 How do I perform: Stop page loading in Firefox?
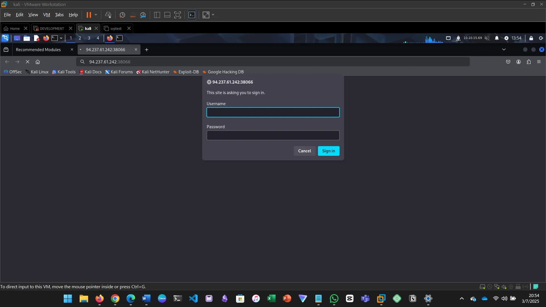(x=28, y=62)
